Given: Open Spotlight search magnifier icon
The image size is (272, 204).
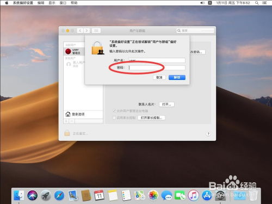Looking at the screenshot, I should click(257, 3).
